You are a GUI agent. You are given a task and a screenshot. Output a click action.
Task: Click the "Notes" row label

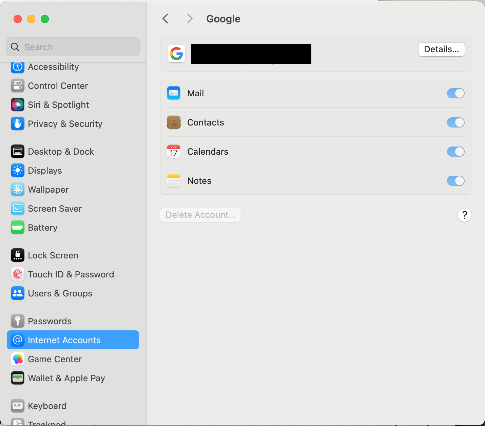click(x=199, y=181)
